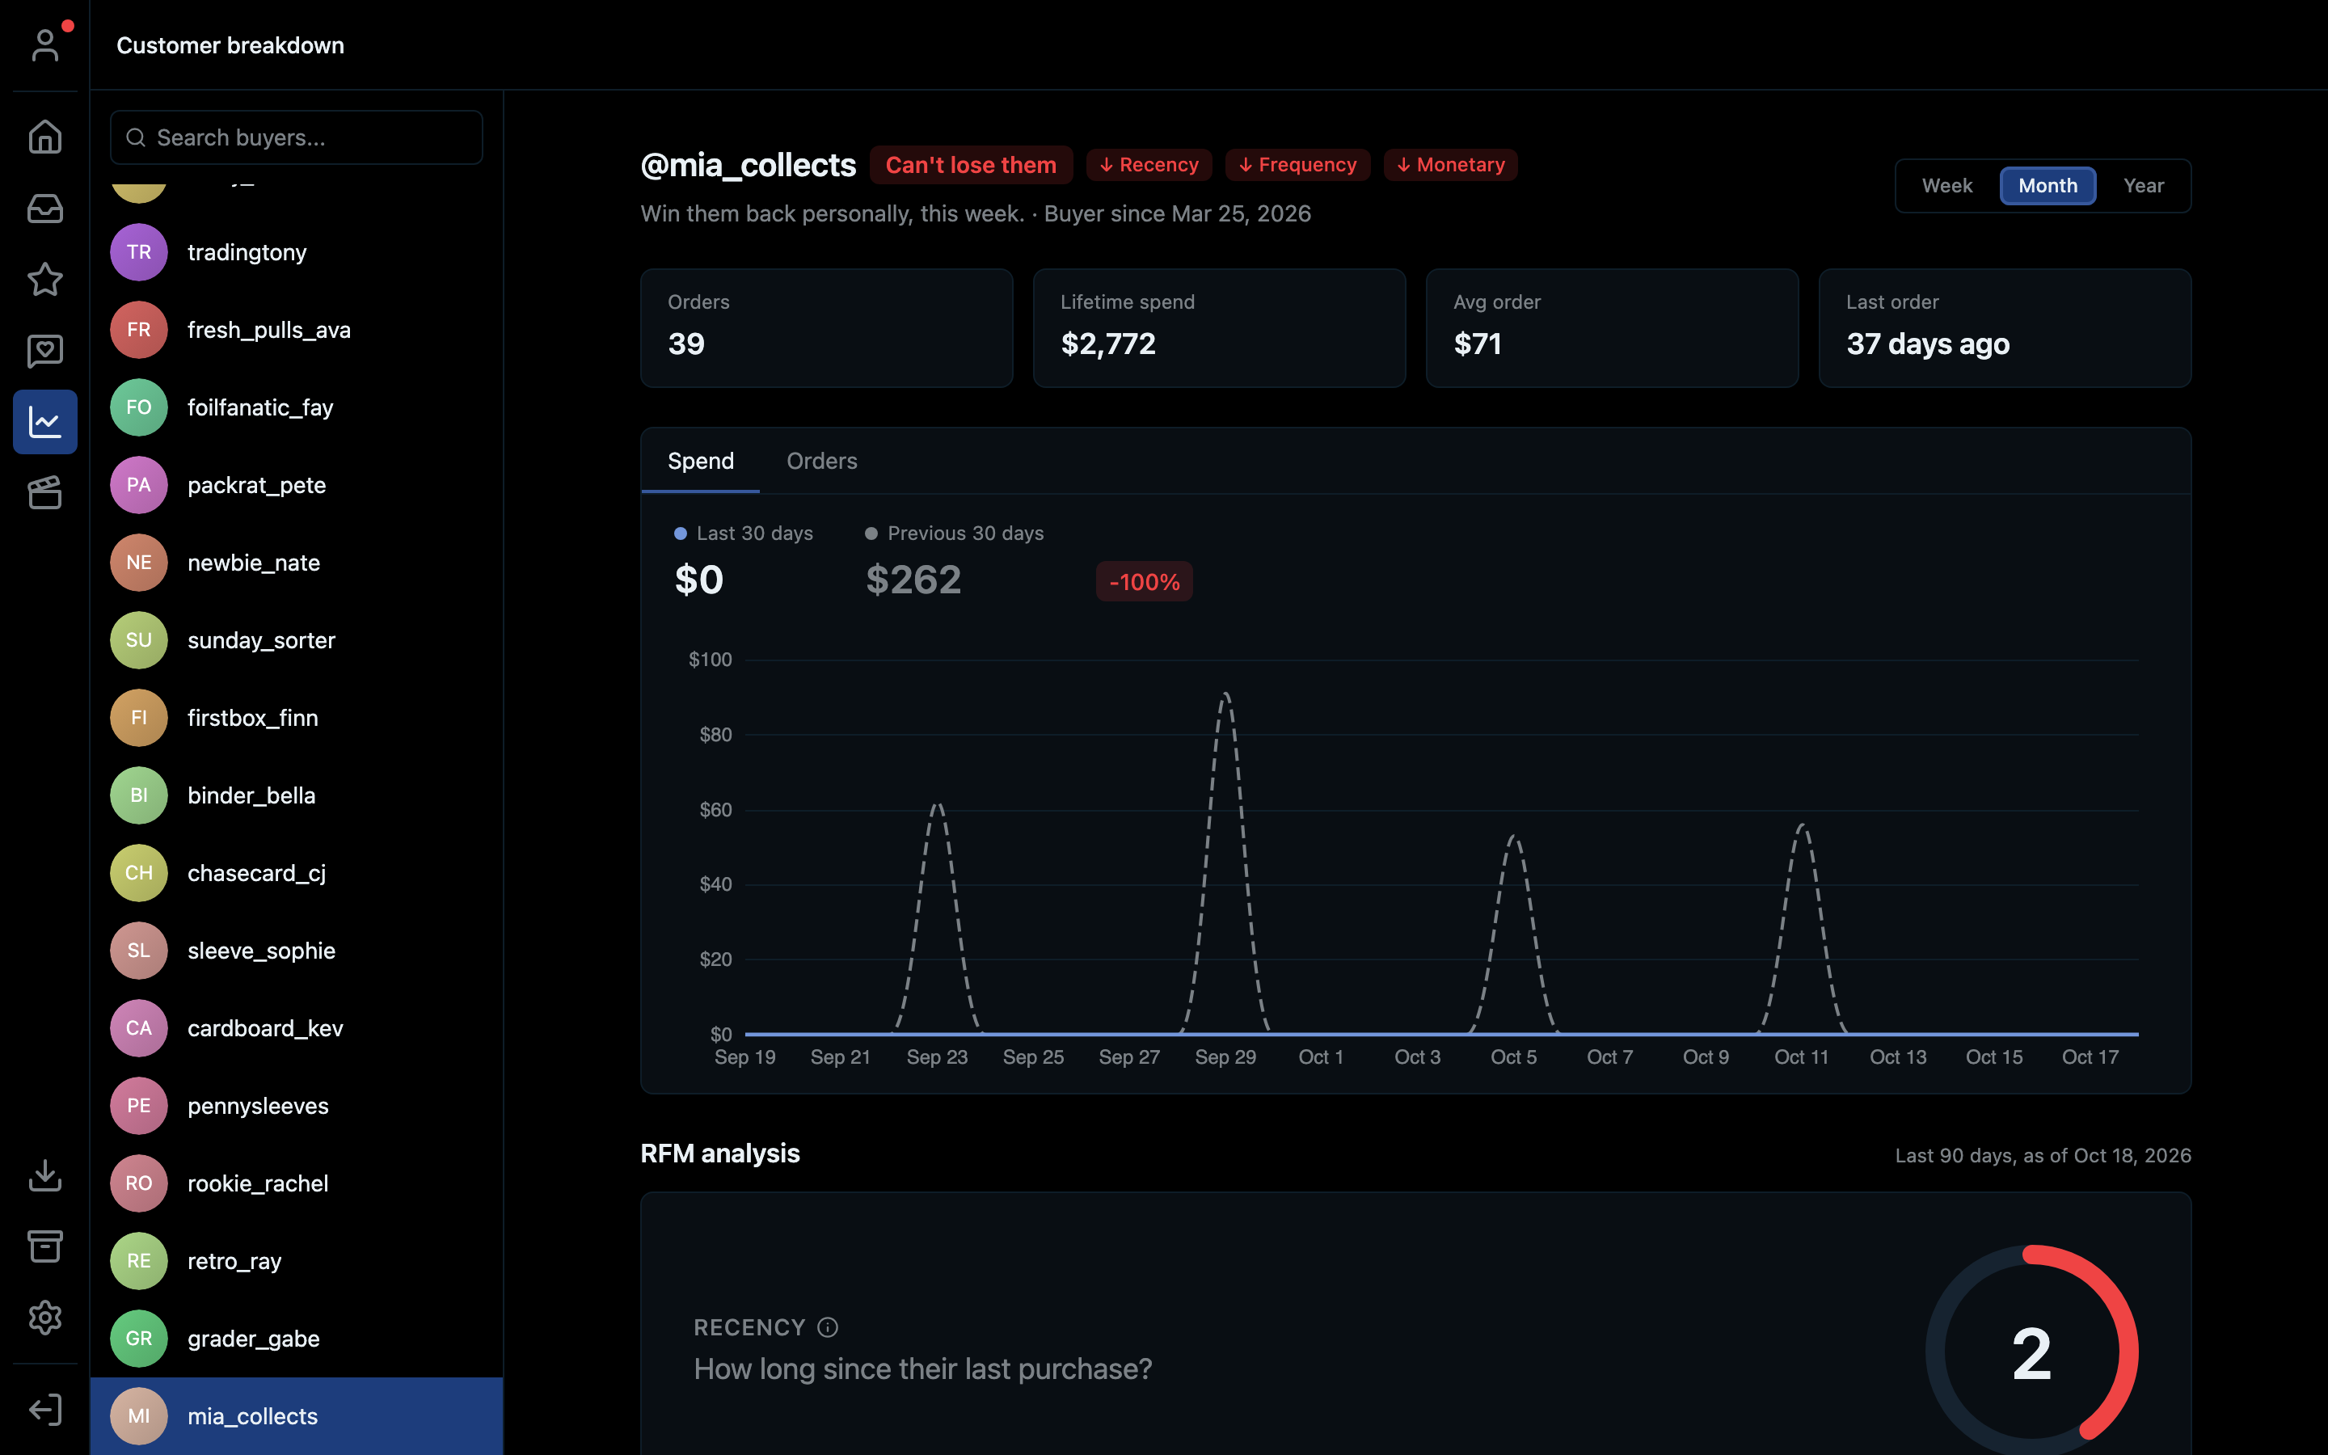This screenshot has height=1455, width=2328.
Task: Click the Can't lose them segment badge
Action: (971, 165)
